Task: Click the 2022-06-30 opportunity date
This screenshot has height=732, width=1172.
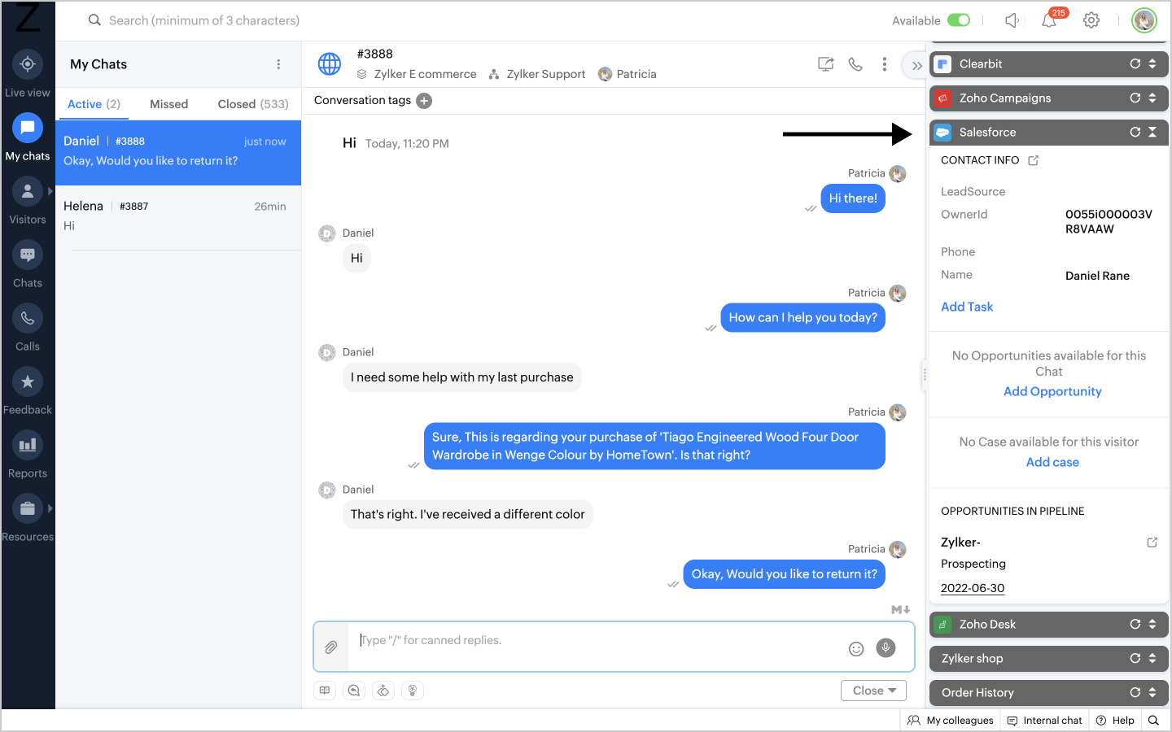Action: pos(973,588)
